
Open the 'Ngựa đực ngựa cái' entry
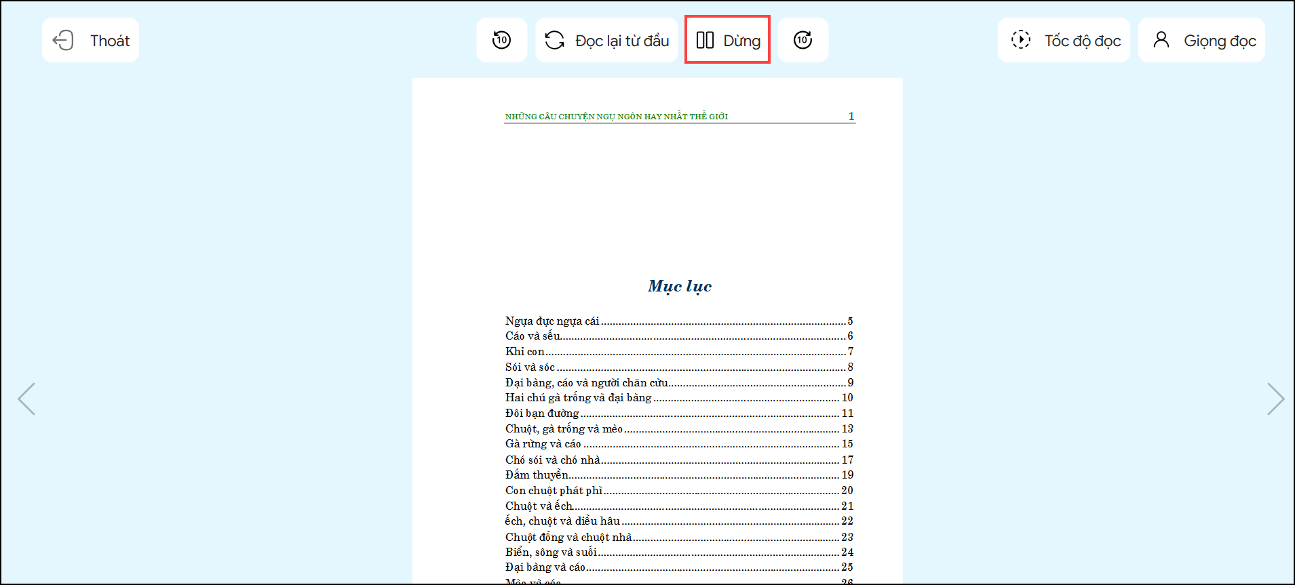coord(552,321)
